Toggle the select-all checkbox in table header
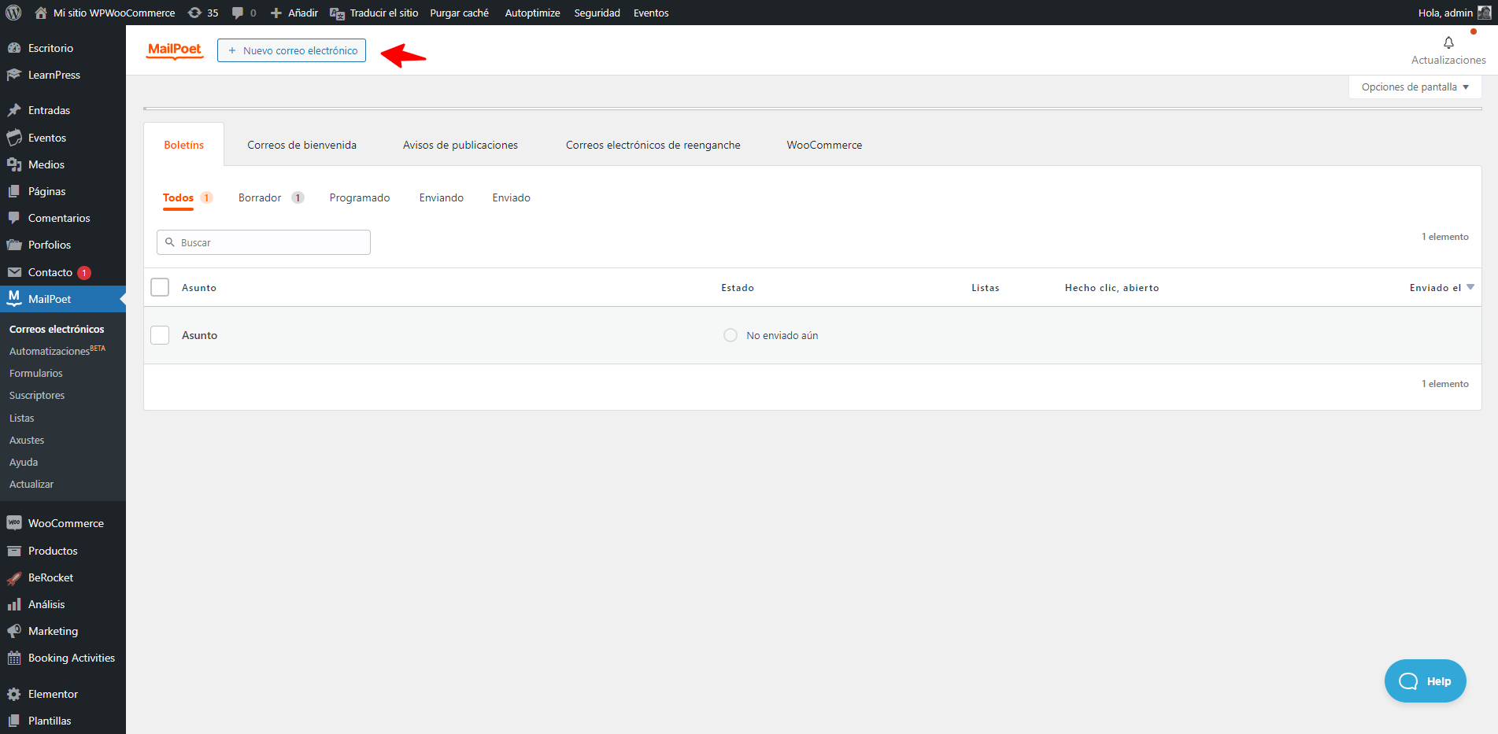The width and height of the screenshot is (1498, 734). [160, 287]
